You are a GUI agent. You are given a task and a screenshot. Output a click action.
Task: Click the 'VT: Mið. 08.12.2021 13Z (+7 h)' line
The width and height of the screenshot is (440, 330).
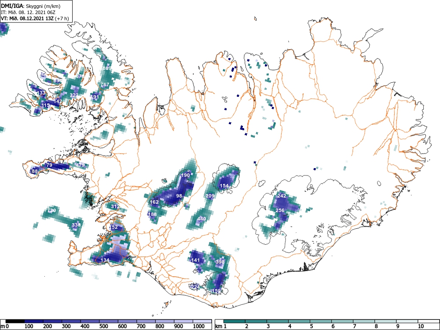click(x=34, y=18)
